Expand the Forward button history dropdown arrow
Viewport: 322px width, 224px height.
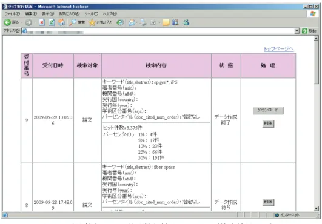(x=35, y=22)
